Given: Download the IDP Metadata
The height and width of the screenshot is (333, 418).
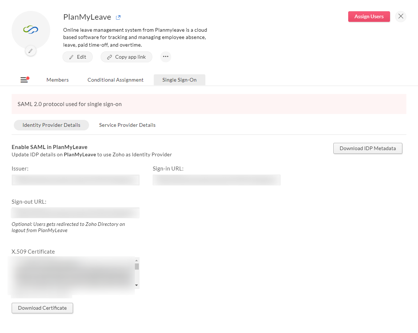Looking at the screenshot, I should (367, 148).
